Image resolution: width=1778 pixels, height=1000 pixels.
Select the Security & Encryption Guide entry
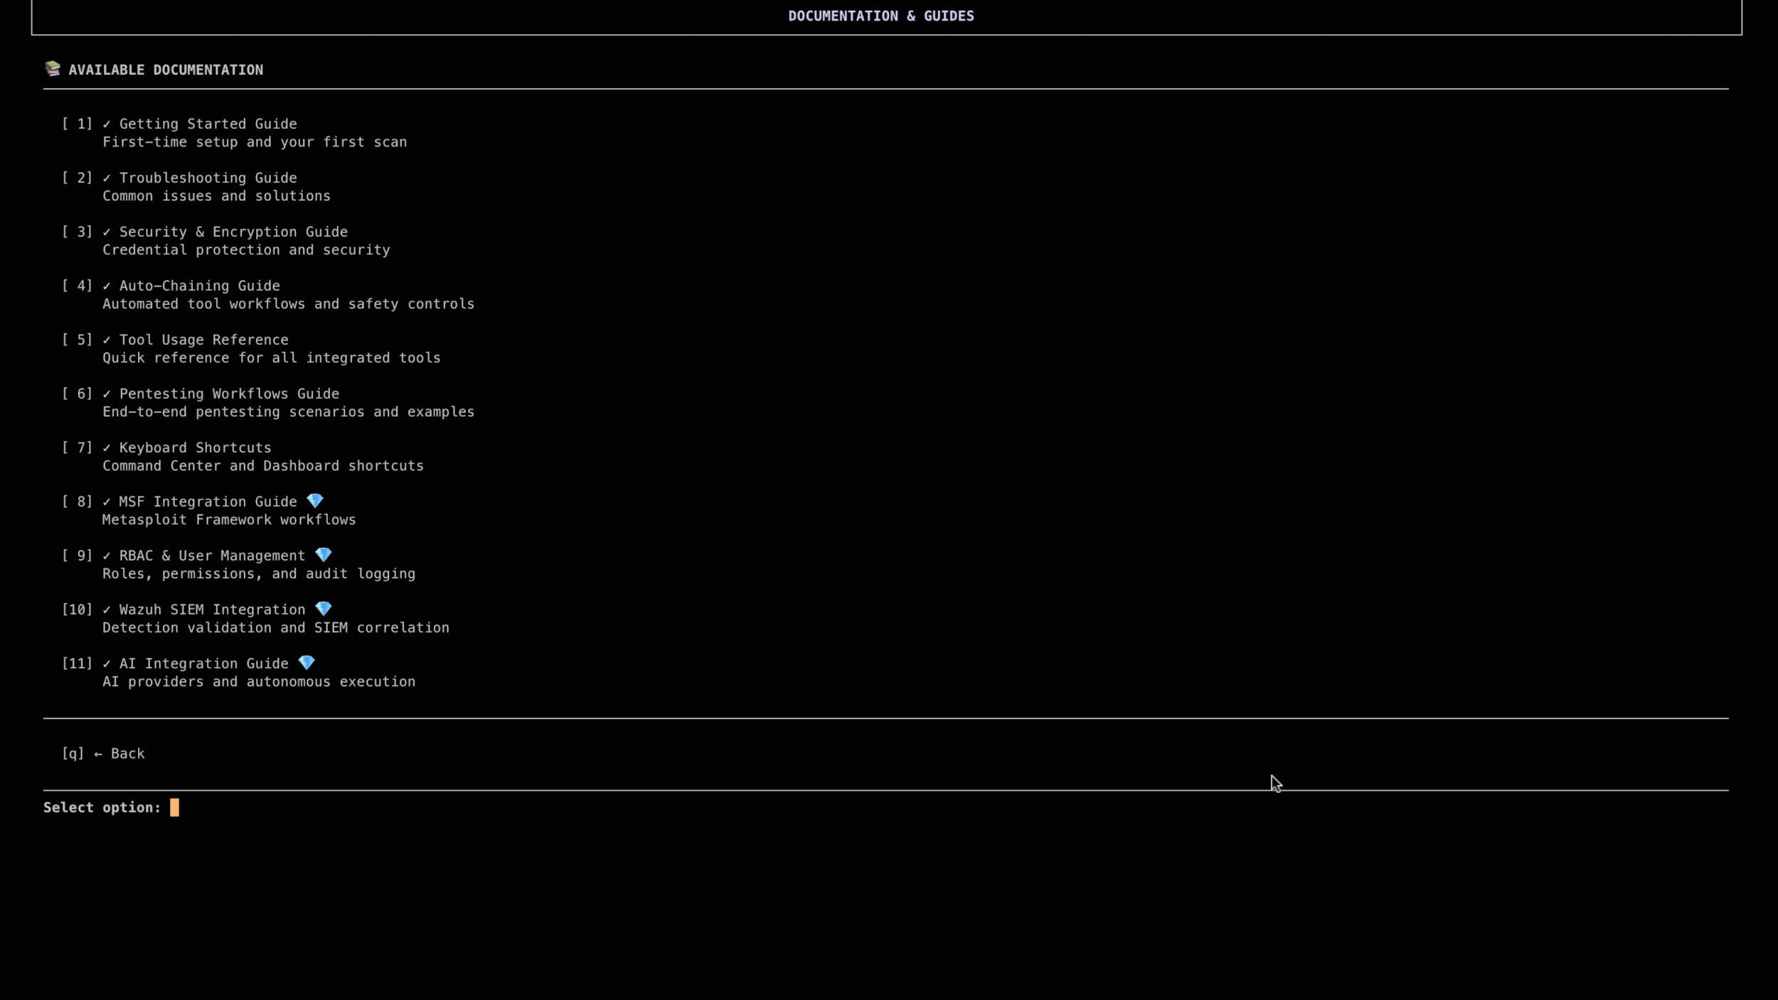click(x=233, y=232)
